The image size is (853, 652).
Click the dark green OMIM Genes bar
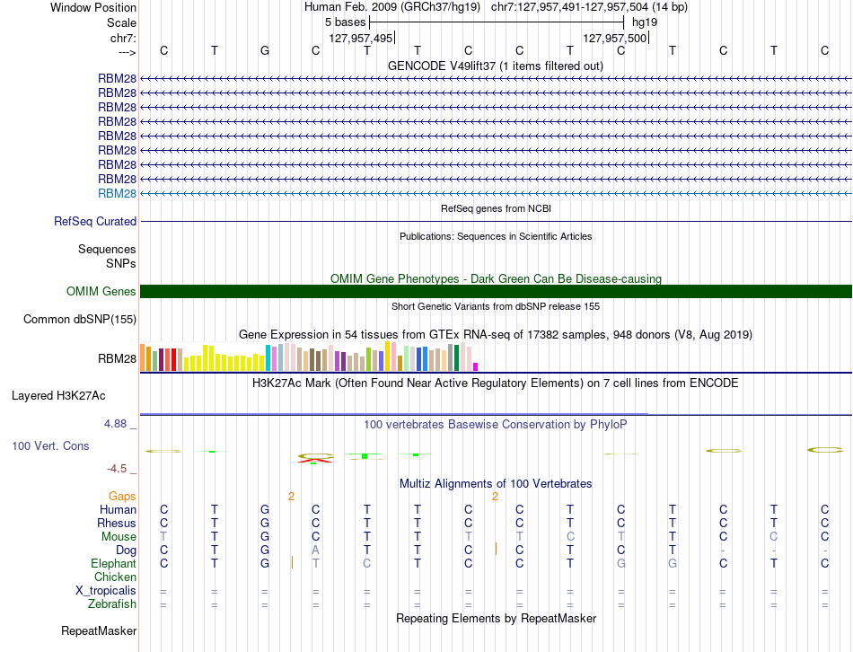click(496, 291)
